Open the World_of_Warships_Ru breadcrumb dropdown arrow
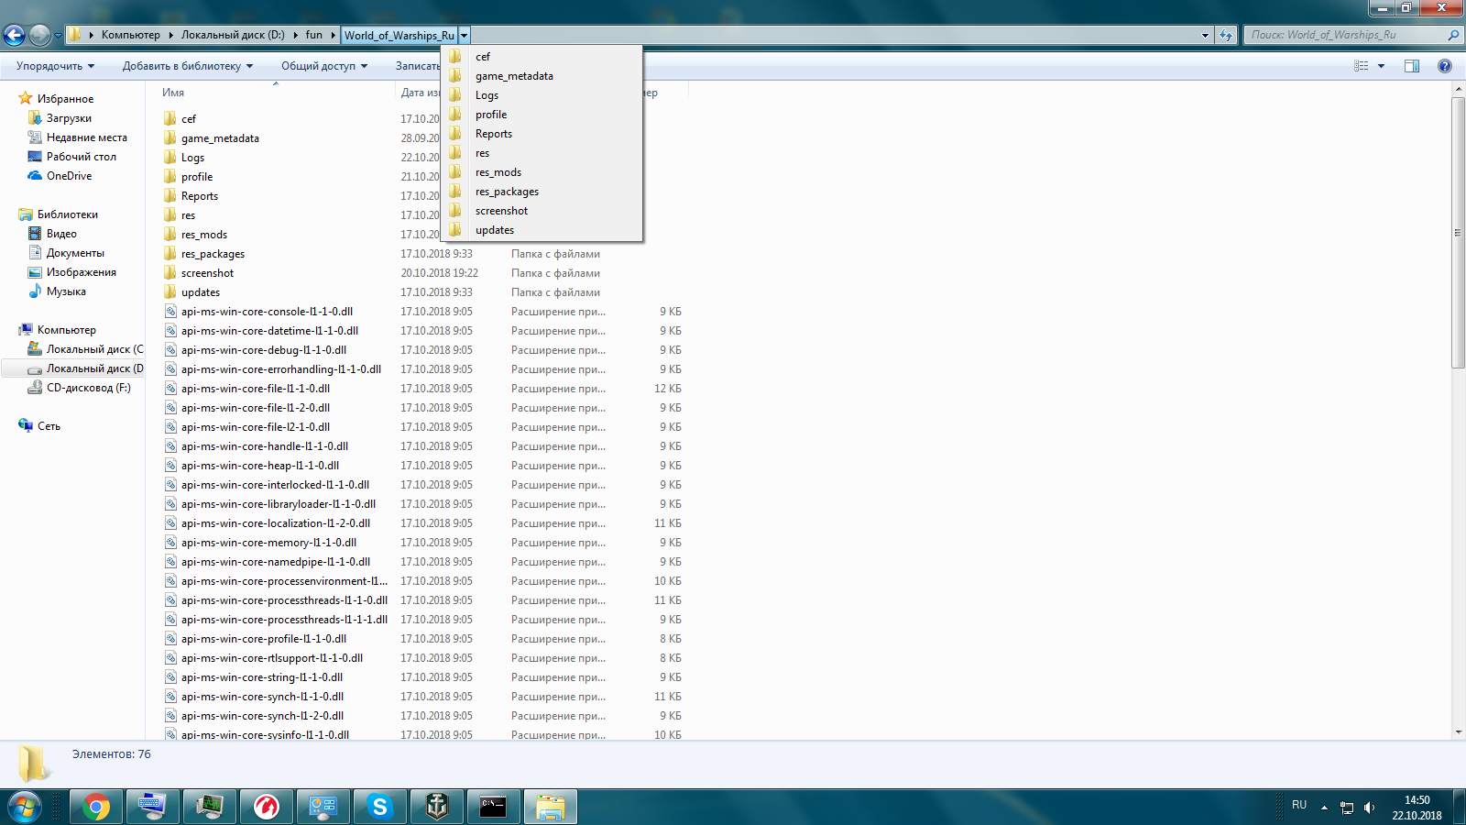Screen dimensions: 1466x825 465,35
